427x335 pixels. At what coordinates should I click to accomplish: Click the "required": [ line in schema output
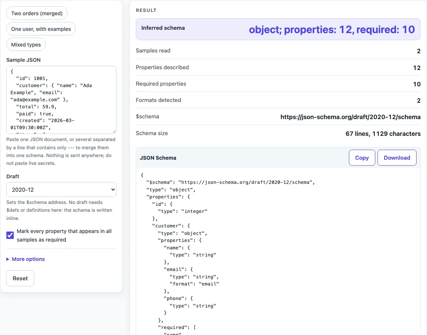tap(177, 327)
